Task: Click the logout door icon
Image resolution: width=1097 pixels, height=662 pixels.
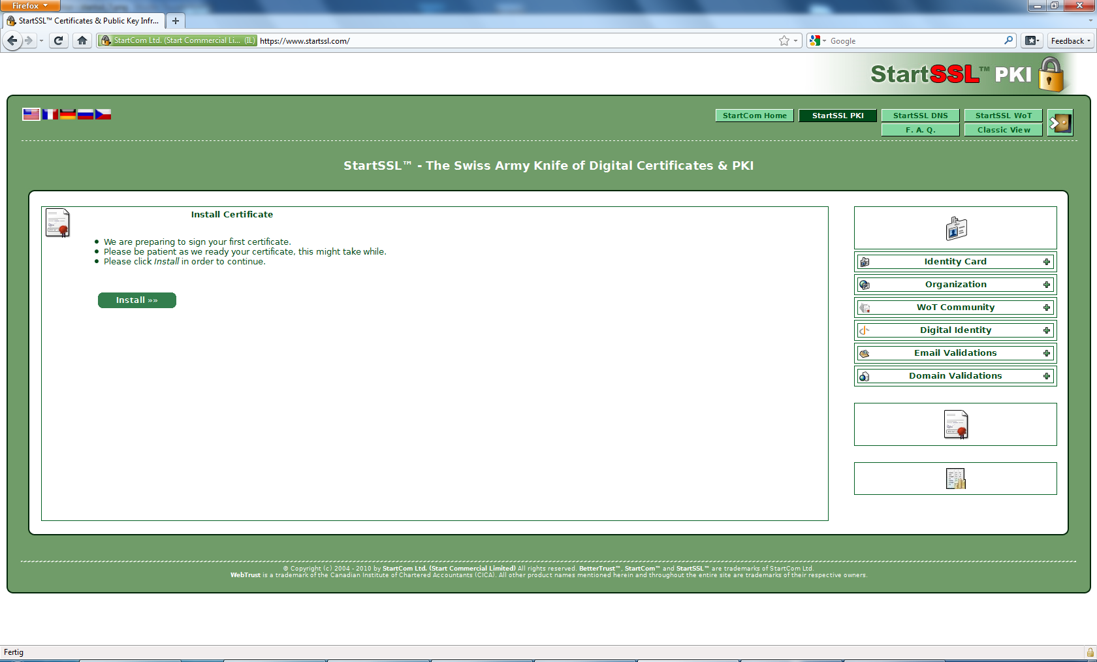Action: (x=1060, y=123)
